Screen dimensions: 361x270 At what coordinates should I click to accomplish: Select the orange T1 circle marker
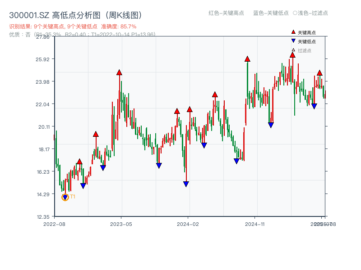[x=64, y=197]
